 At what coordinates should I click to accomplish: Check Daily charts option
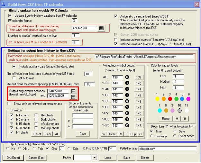pyautogui.click(x=36, y=119)
